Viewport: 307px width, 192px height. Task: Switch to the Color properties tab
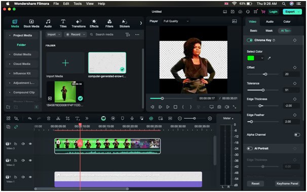pos(287,22)
